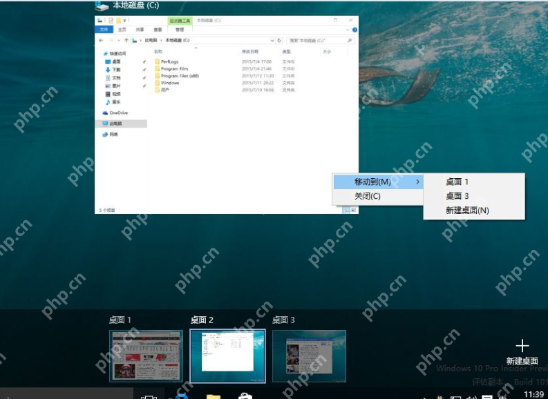548x399 pixels.
Task: Click the drive icon beside the 本地磁盘 (C:) title
Action: tap(102, 6)
